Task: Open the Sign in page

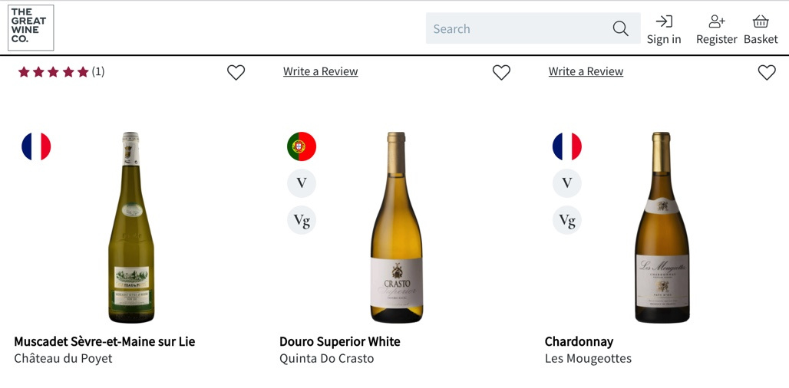Action: [x=664, y=29]
